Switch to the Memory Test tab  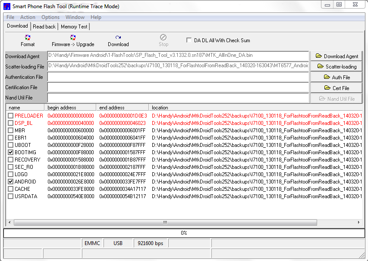click(74, 27)
